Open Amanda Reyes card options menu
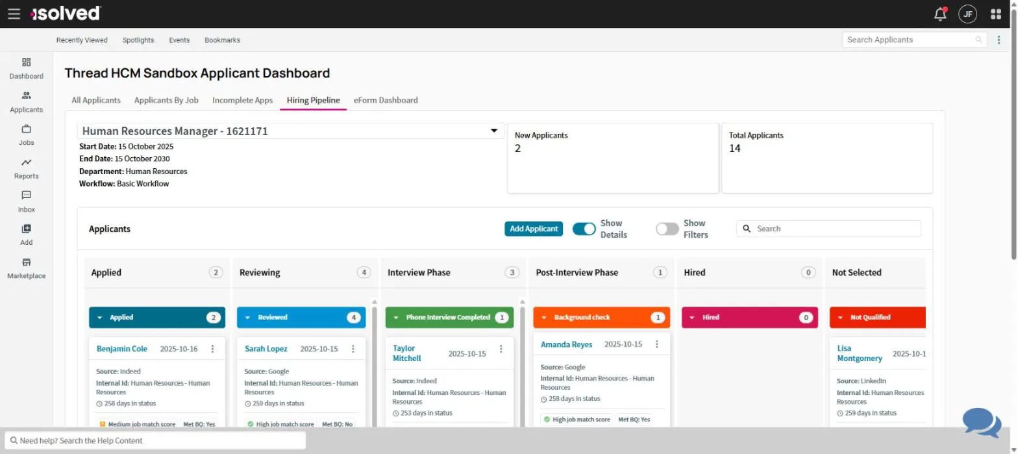1018x454 pixels. [x=656, y=344]
